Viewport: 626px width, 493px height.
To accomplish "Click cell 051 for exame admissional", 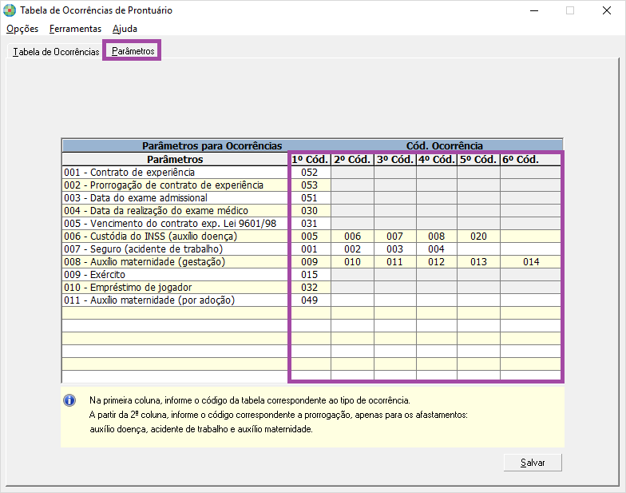I will [310, 198].
